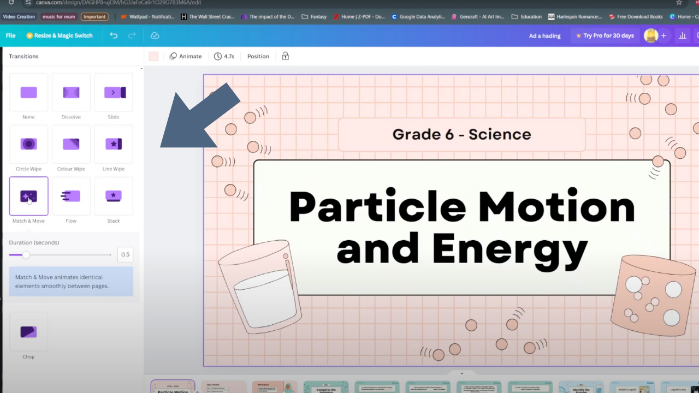Image resolution: width=699 pixels, height=393 pixels.
Task: Click the Animate button
Action: pyautogui.click(x=186, y=56)
